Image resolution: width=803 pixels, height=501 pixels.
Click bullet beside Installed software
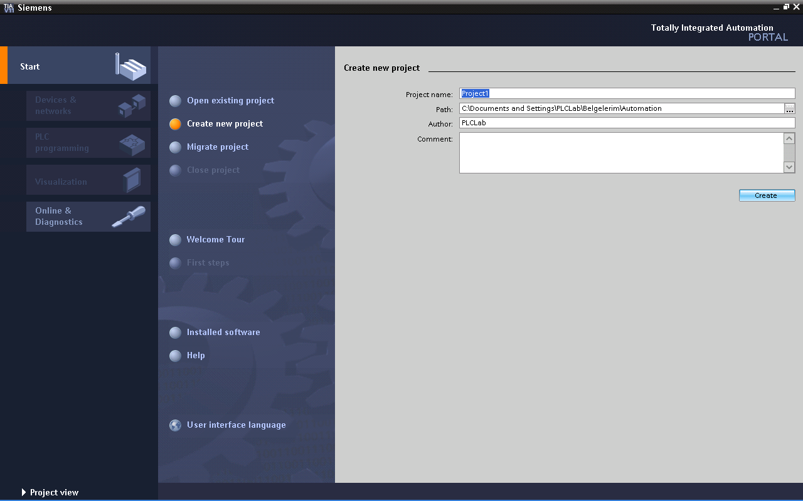pyautogui.click(x=176, y=333)
